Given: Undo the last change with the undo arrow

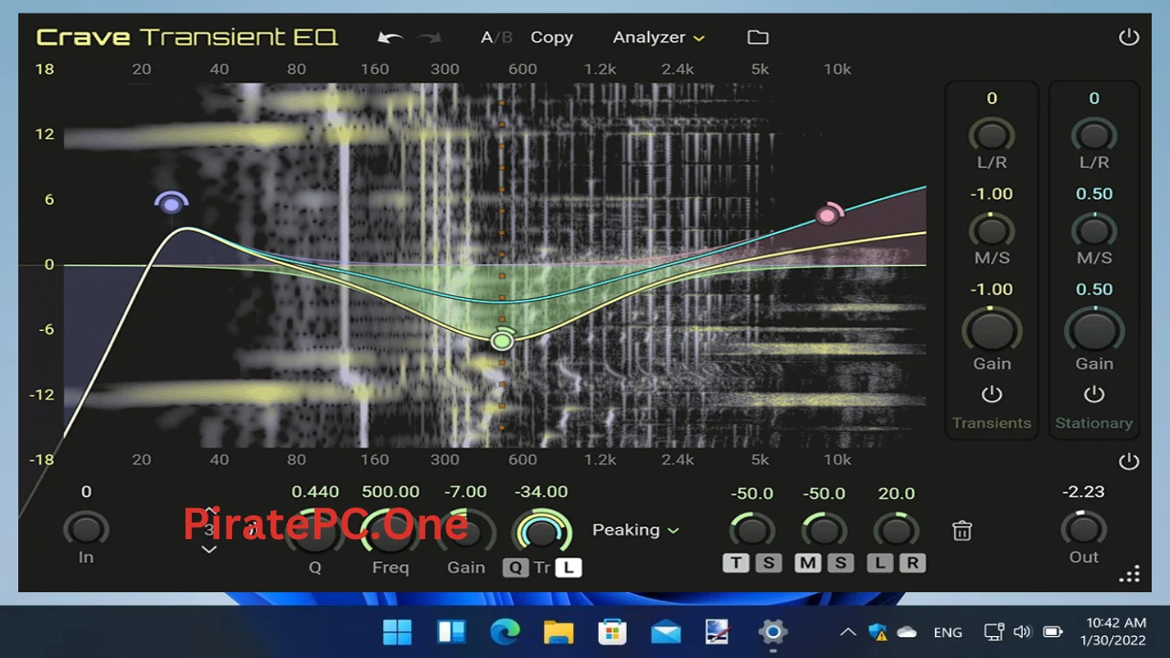Looking at the screenshot, I should pyautogui.click(x=390, y=37).
